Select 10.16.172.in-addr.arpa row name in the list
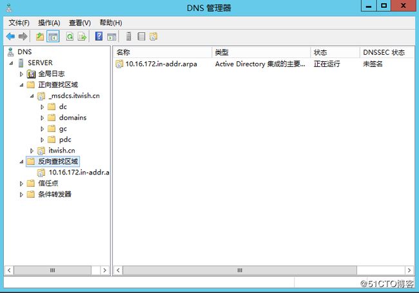The height and width of the screenshot is (293, 419). [161, 64]
